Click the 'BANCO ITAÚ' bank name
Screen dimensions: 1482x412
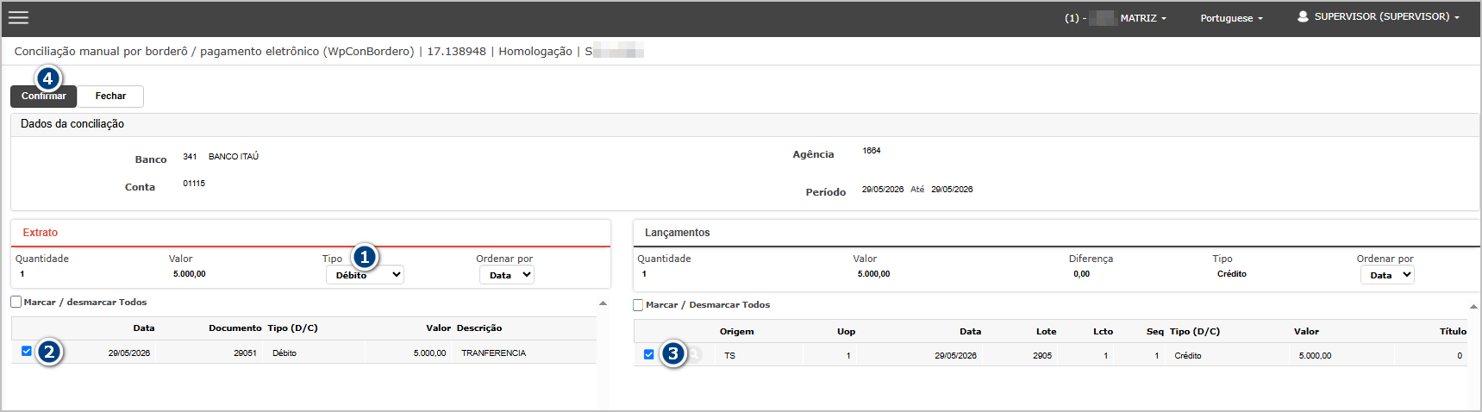pos(234,157)
